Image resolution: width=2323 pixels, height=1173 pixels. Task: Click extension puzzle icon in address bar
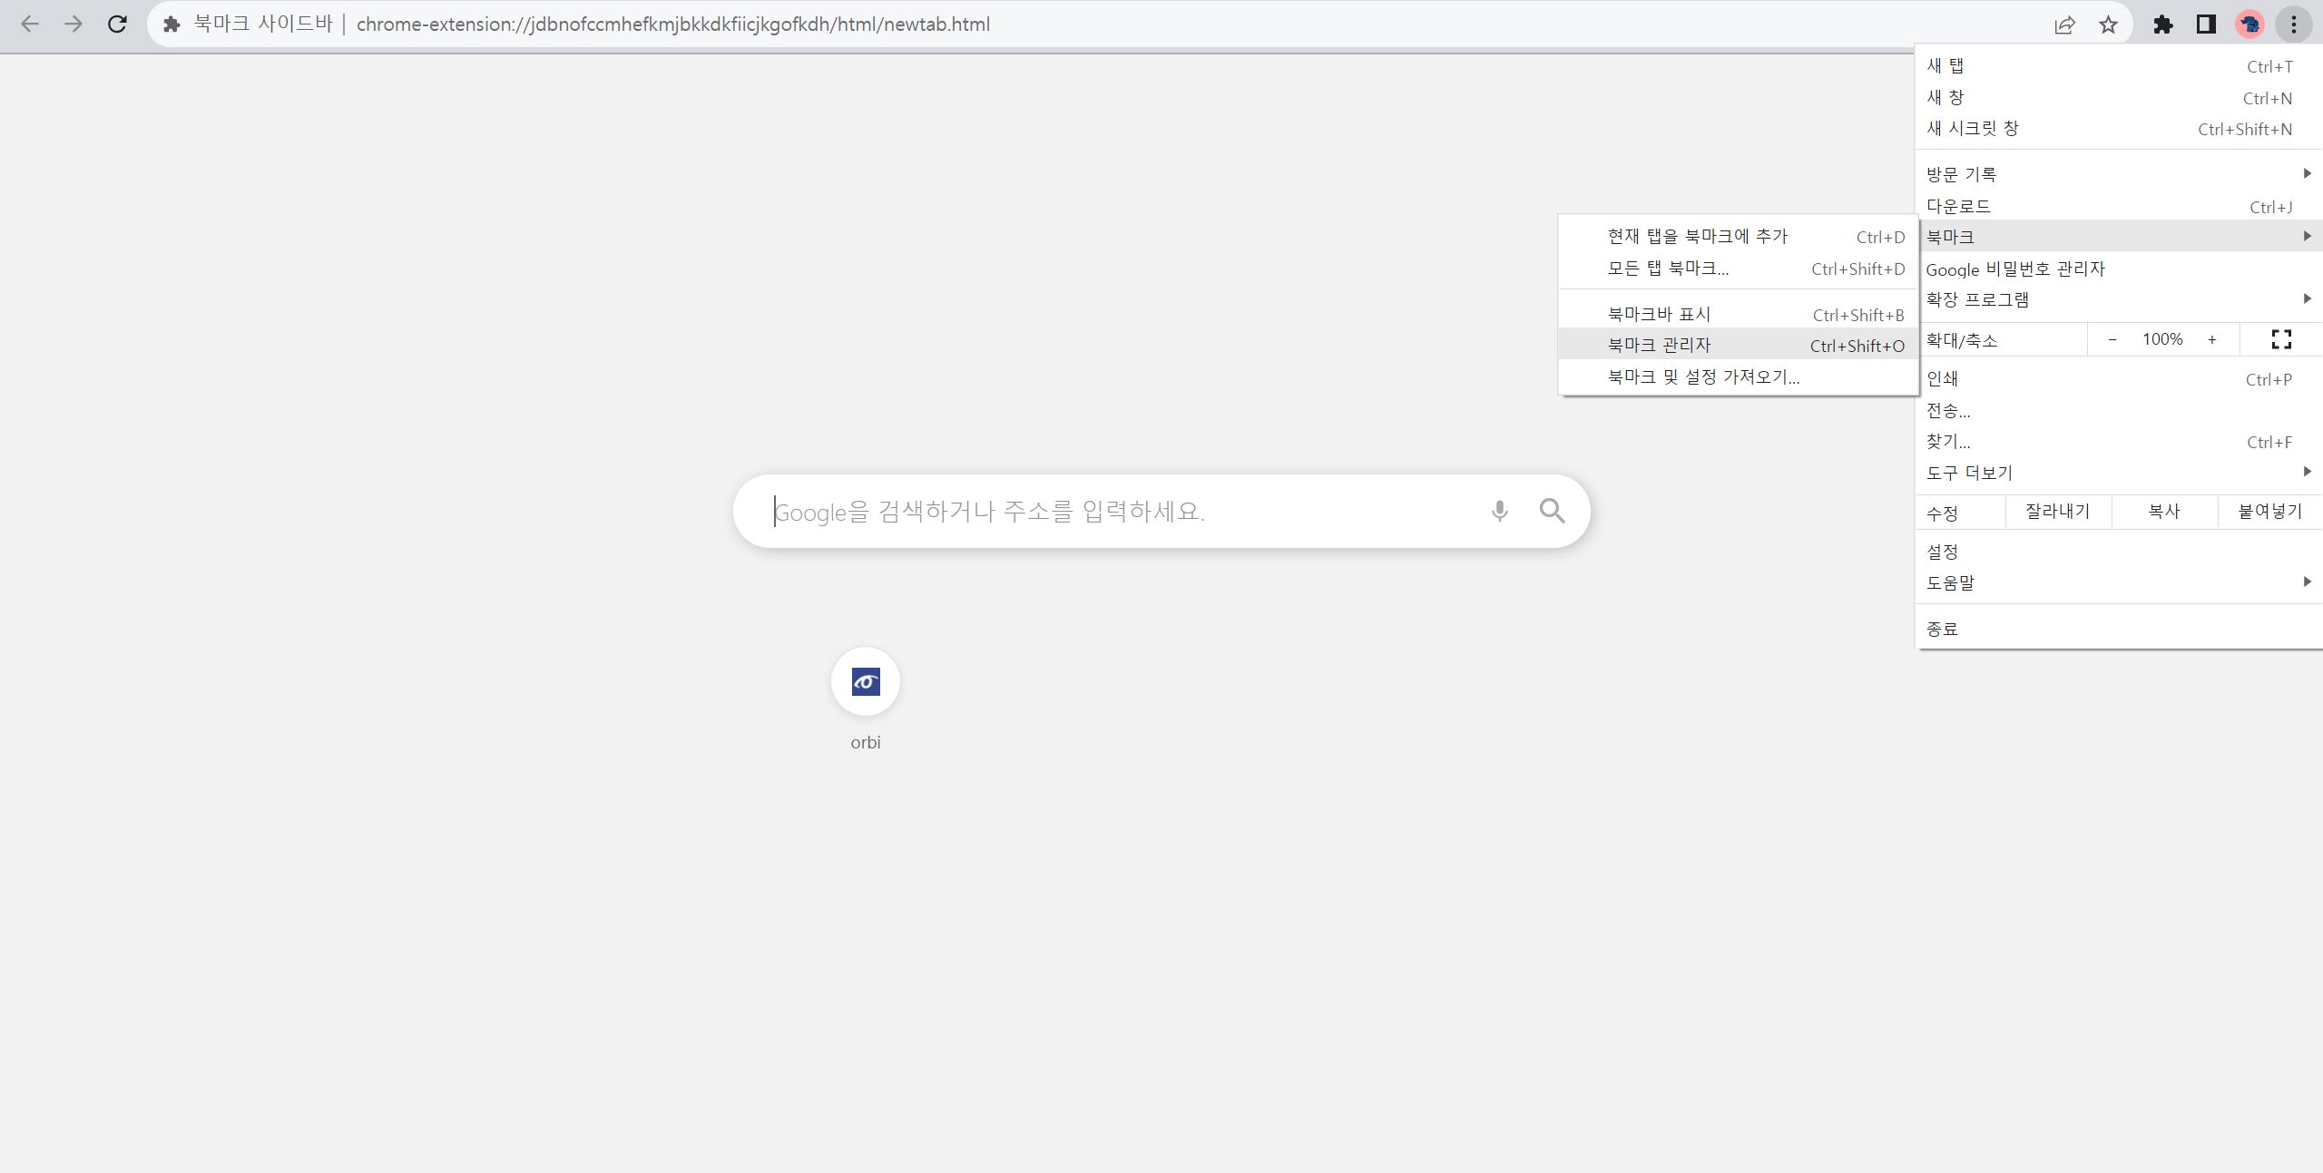point(172,24)
